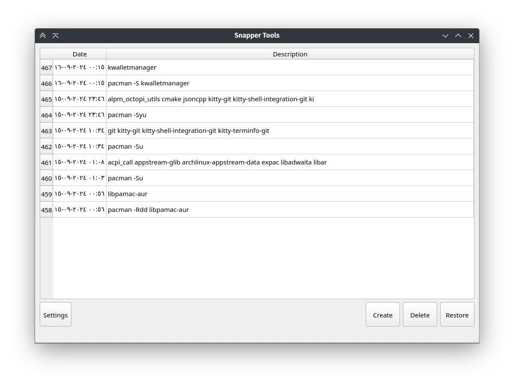The image size is (515, 385).
Task: Select row header 461
Action: pos(47,162)
